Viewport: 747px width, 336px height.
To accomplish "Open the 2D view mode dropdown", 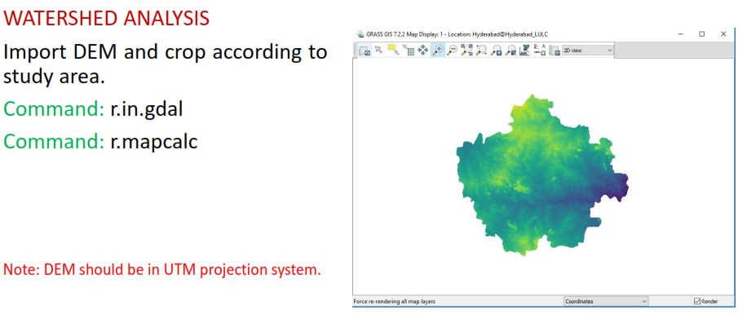I will pos(587,51).
